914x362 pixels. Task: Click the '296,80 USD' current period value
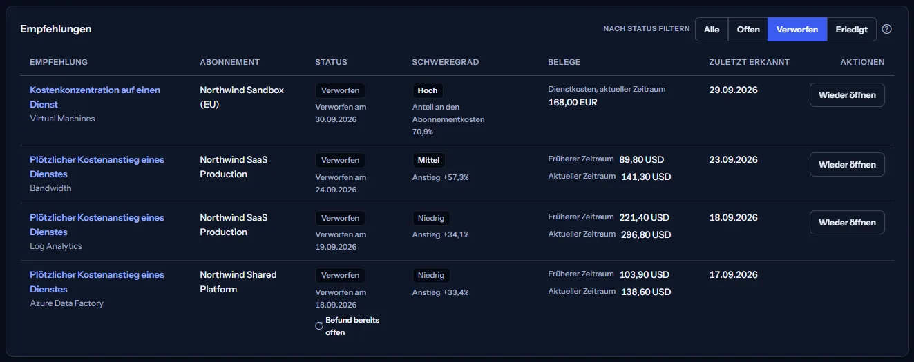click(x=646, y=234)
